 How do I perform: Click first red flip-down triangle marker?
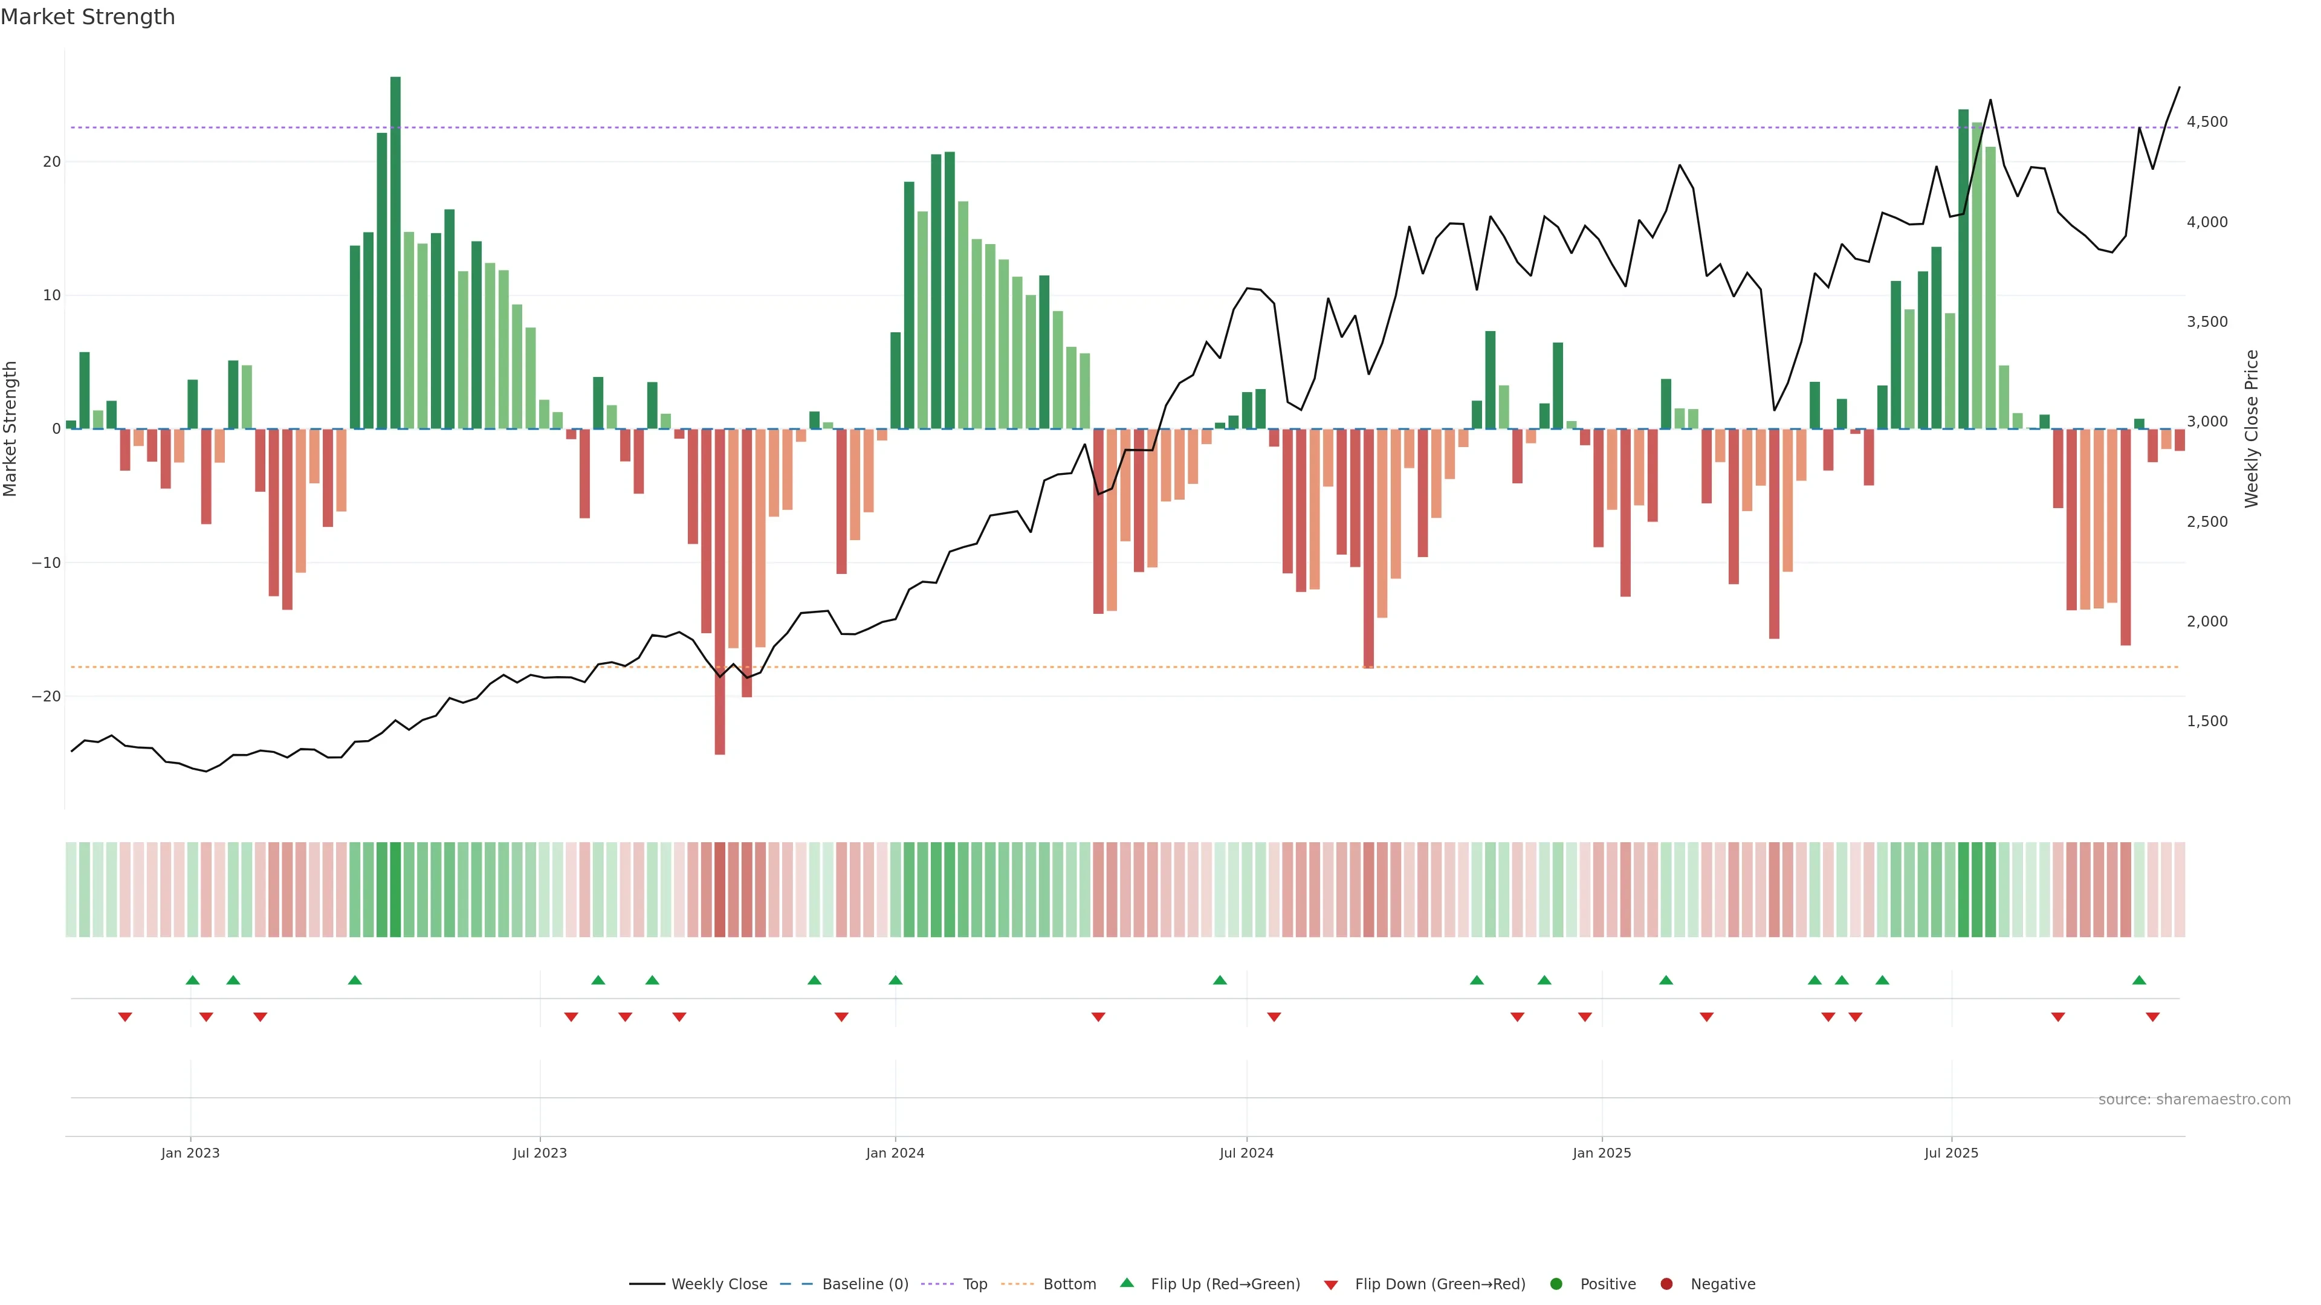125,1017
